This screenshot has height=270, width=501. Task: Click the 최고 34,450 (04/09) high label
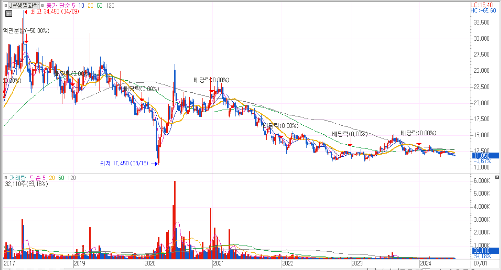coord(55,12)
